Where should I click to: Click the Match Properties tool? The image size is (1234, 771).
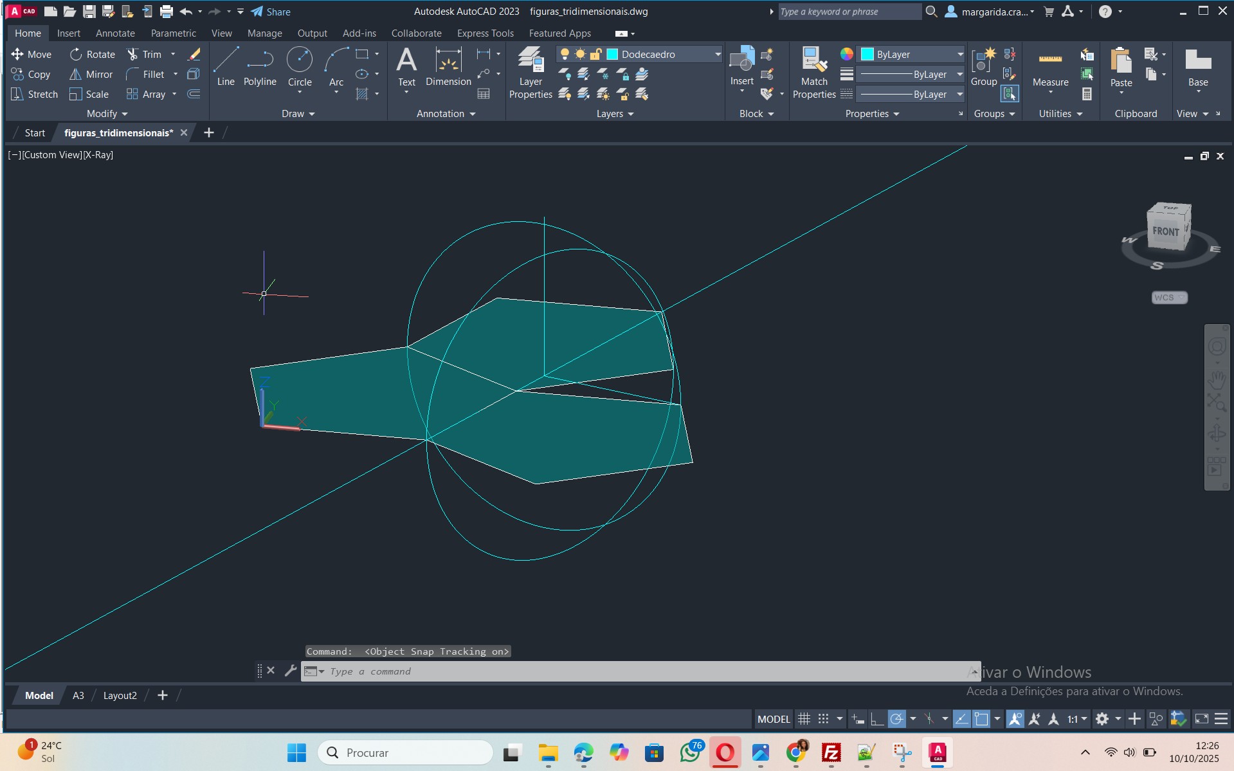coord(814,73)
